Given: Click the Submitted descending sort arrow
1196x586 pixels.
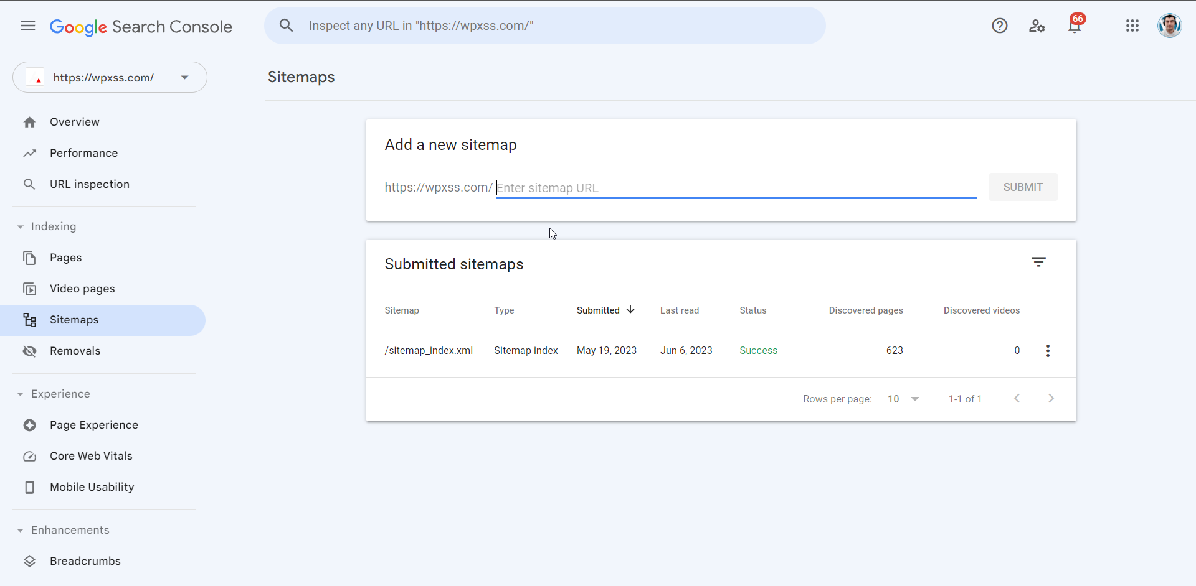Looking at the screenshot, I should click(x=630, y=309).
